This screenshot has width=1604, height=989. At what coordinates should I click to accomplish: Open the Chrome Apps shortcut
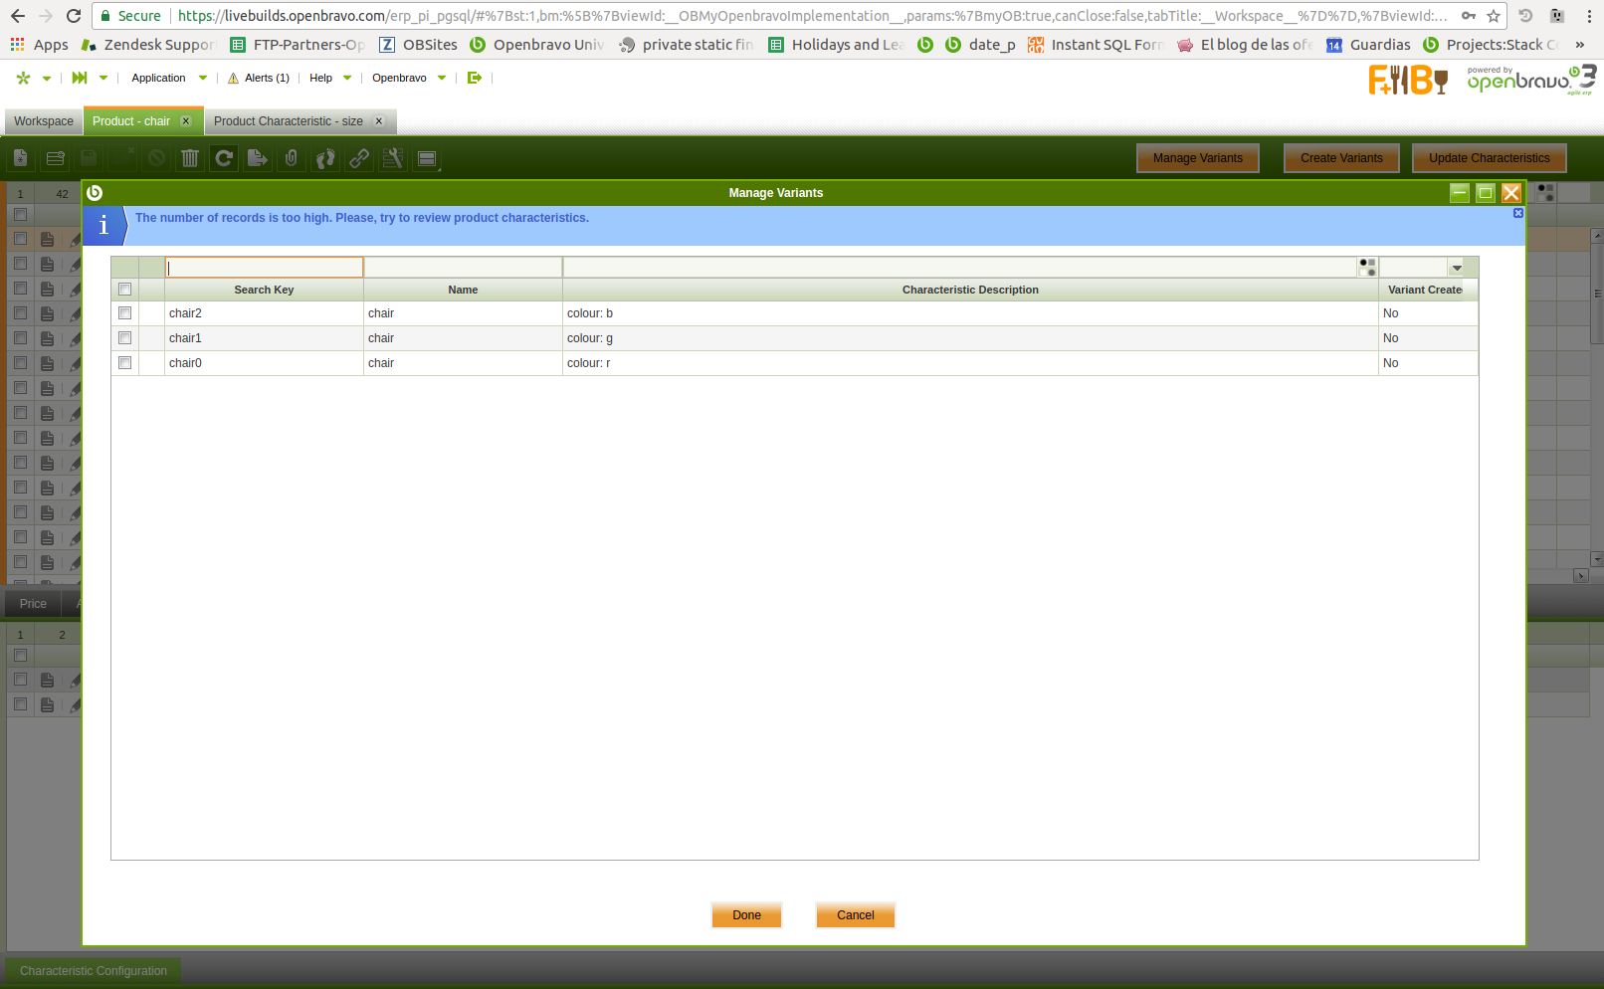39,45
